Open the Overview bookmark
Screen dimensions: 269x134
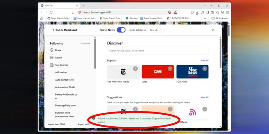(132, 18)
